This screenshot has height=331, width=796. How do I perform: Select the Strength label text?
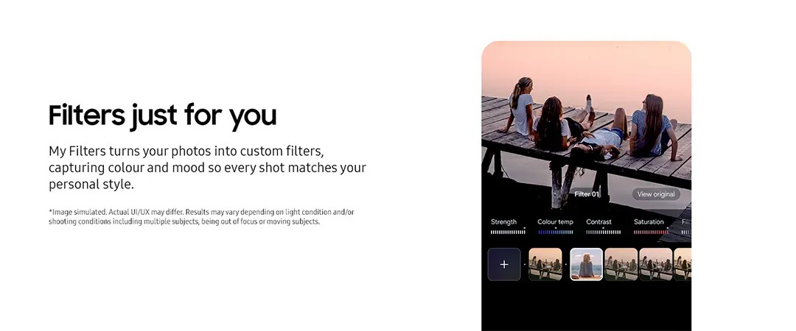coord(504,221)
